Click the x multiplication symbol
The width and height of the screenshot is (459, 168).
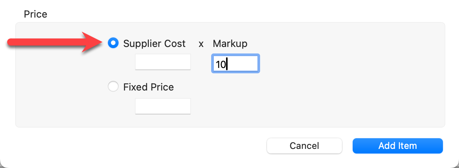click(201, 44)
